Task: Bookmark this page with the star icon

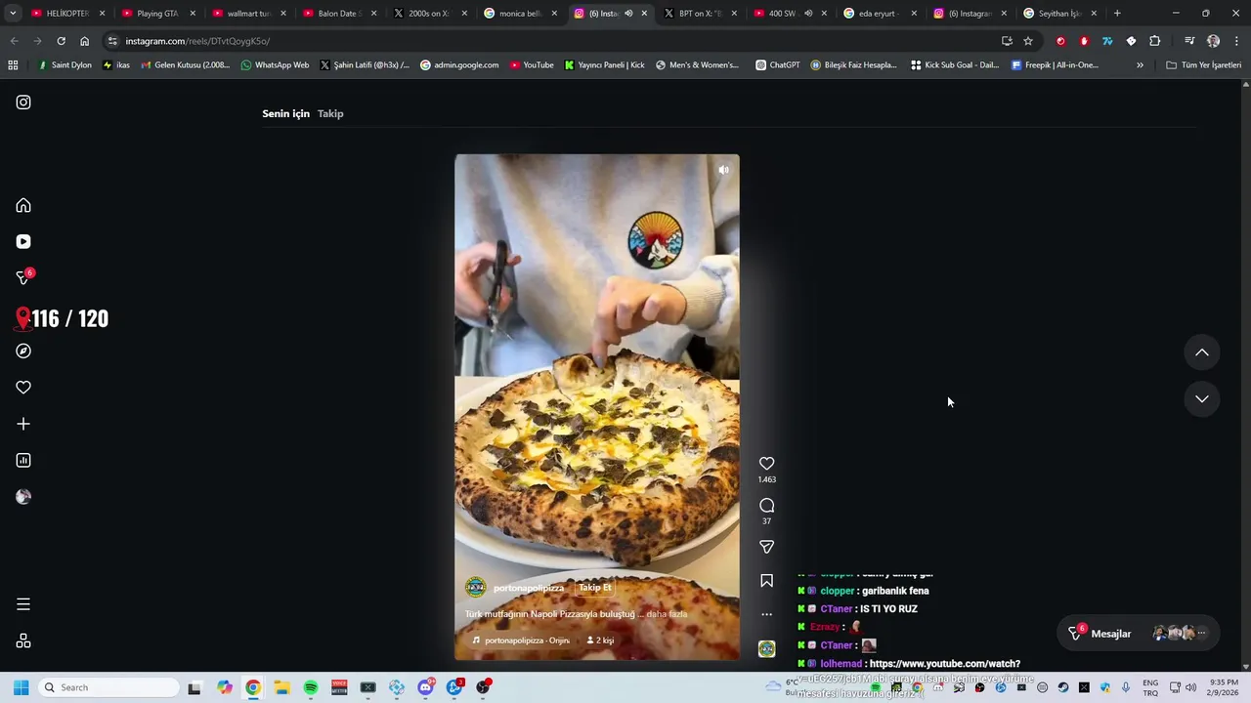Action: tap(1028, 41)
